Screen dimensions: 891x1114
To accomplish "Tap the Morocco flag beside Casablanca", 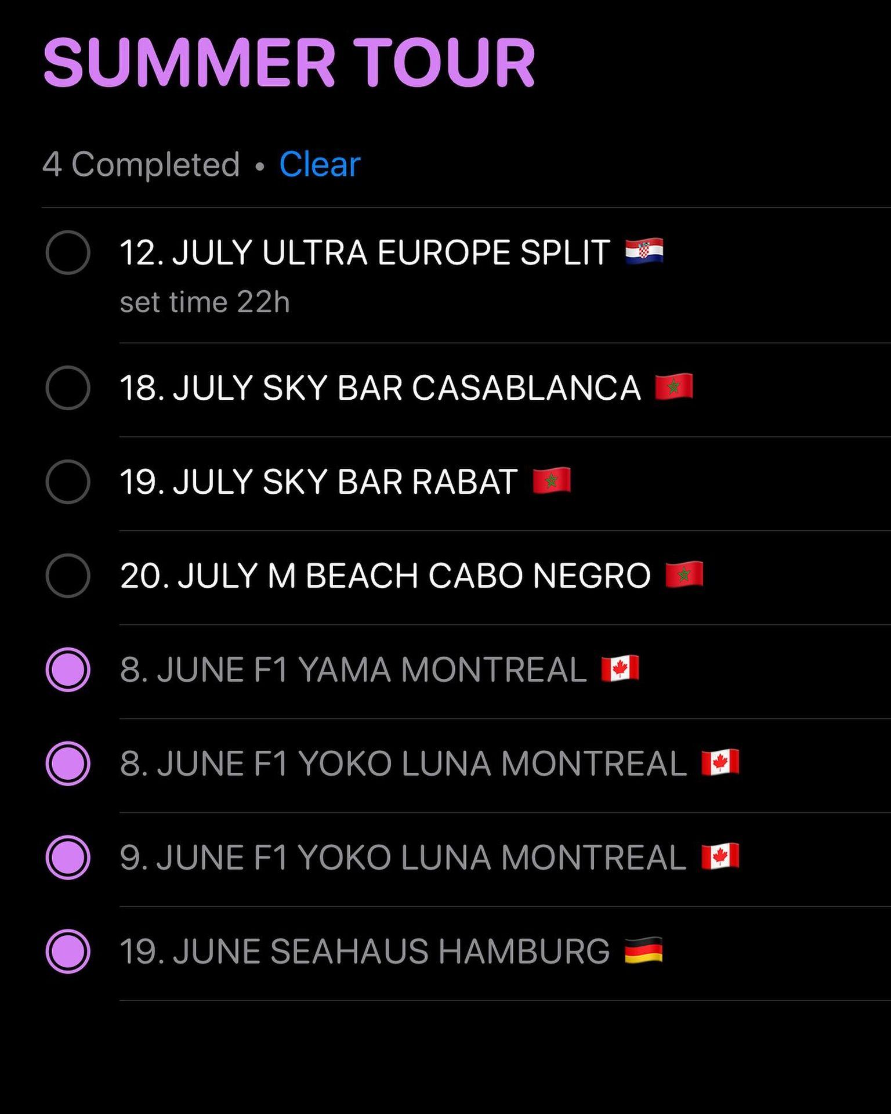I will click(673, 387).
